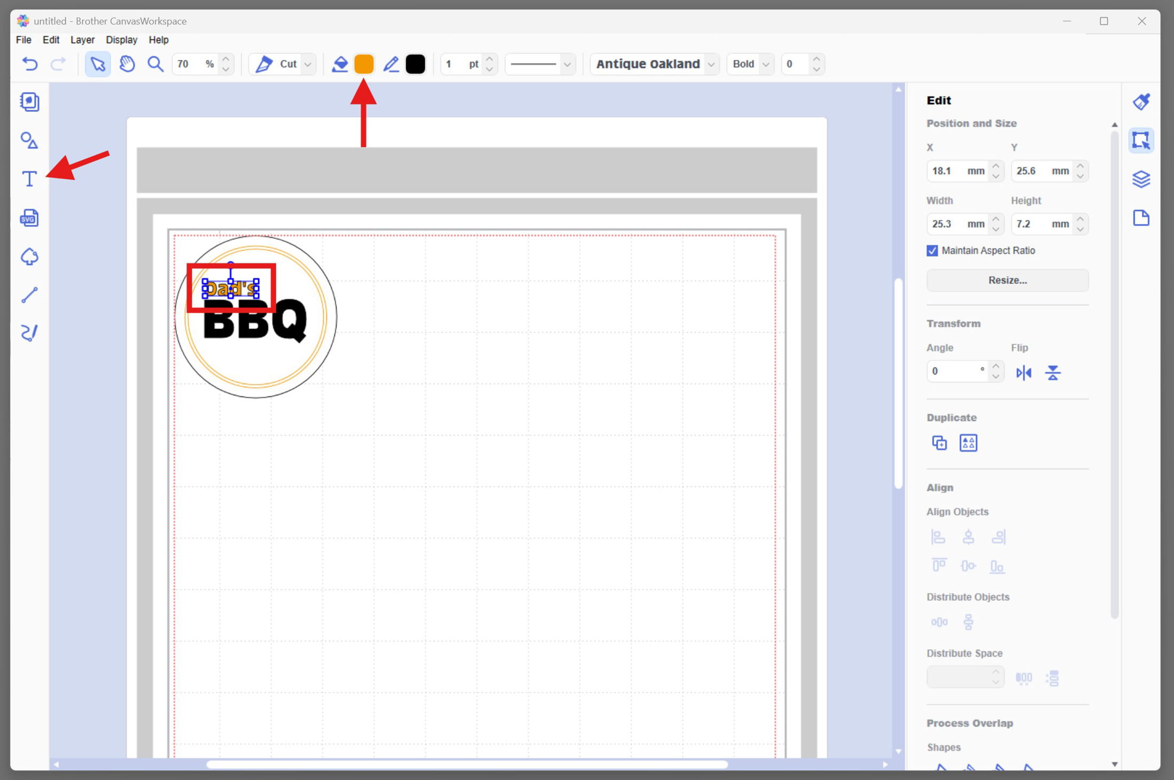Open the Help menu

pos(158,40)
